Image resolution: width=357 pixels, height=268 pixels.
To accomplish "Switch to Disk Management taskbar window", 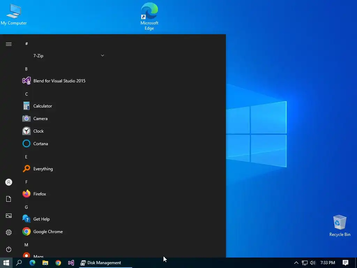I will pyautogui.click(x=105, y=263).
